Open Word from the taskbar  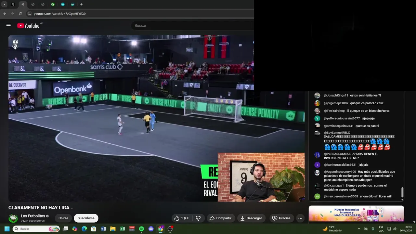click(103, 229)
